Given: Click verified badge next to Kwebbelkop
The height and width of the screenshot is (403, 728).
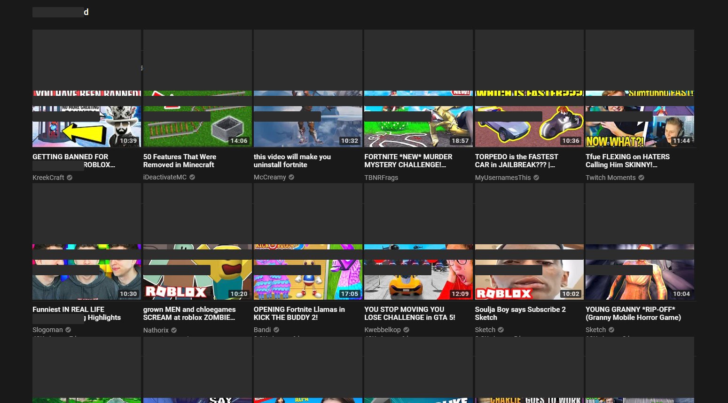Looking at the screenshot, I should tap(406, 330).
